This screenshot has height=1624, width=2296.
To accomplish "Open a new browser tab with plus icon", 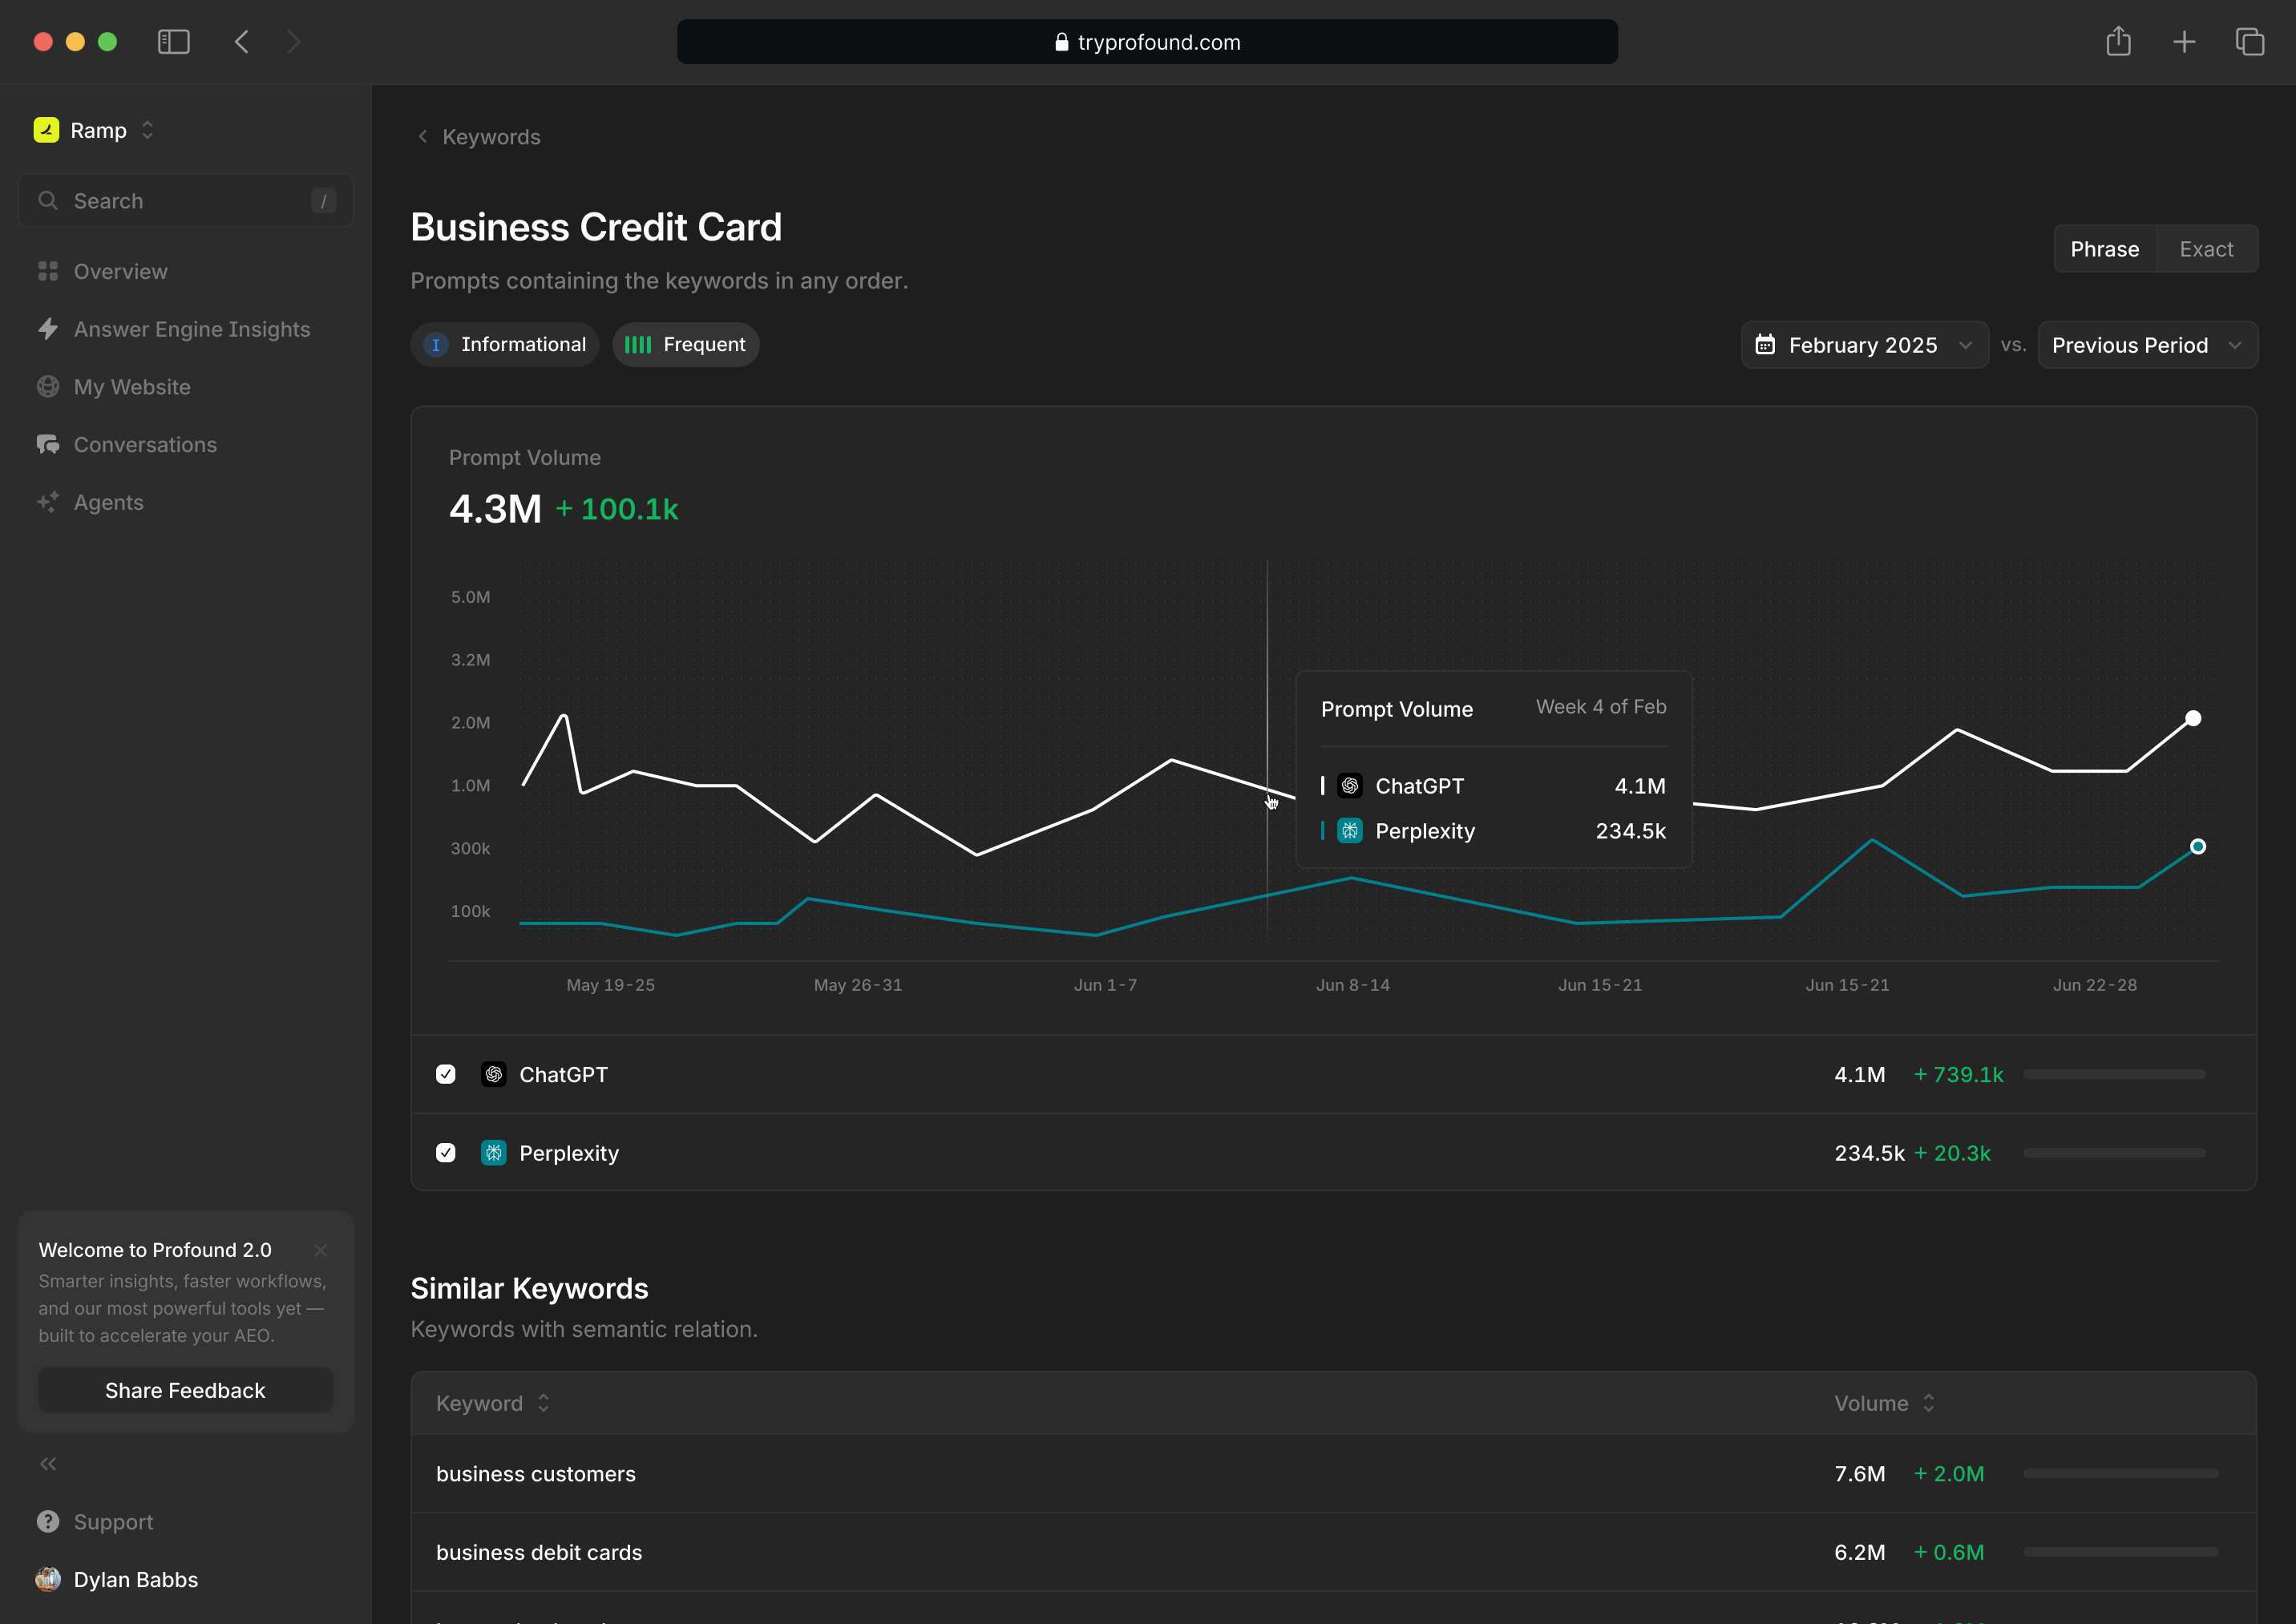I will (x=2184, y=42).
